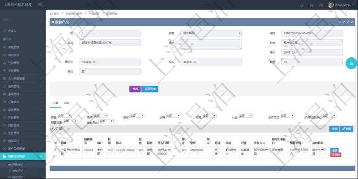Toggle the sidebar hamburger menu
The height and width of the screenshot is (179, 358).
coord(40,5)
